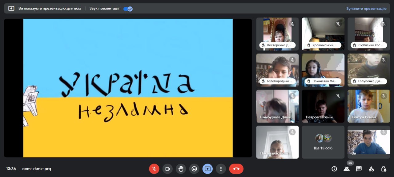Open the three-dot more options menu
Screen dimensions: 394x177
pos(221,169)
